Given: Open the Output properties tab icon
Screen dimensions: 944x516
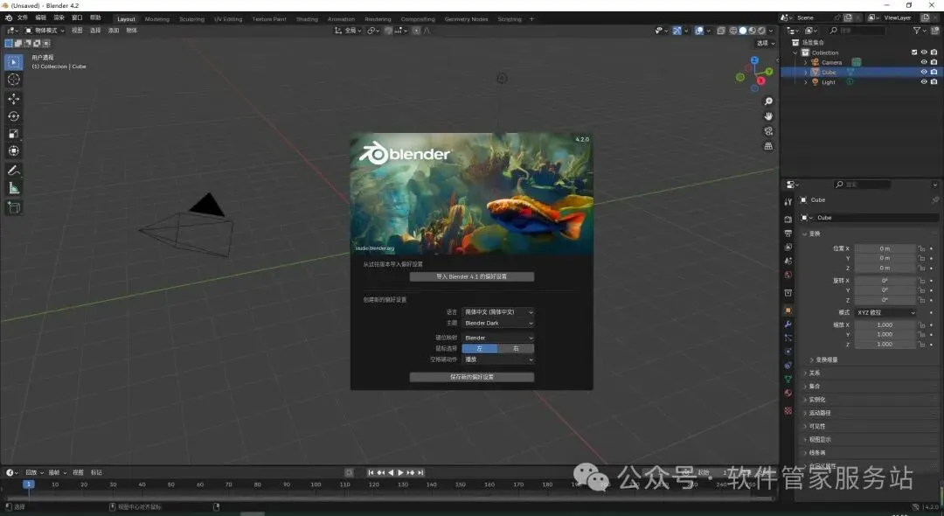Looking at the screenshot, I should point(788,233).
